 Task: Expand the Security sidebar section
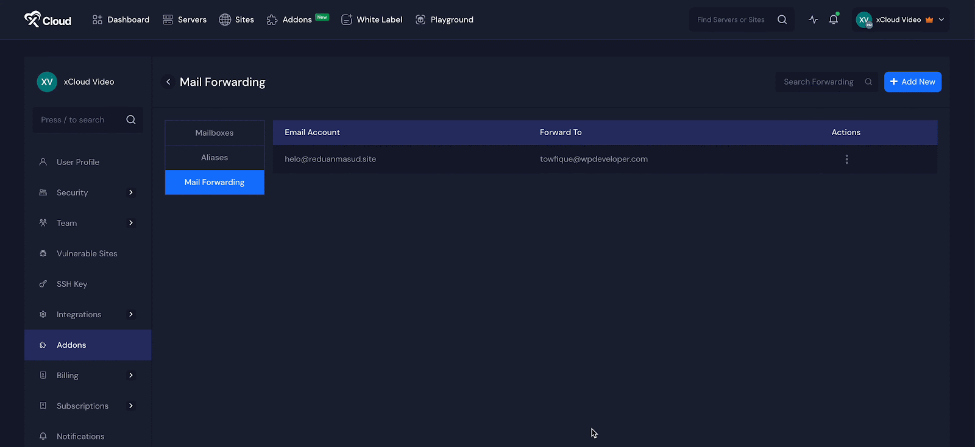130,192
